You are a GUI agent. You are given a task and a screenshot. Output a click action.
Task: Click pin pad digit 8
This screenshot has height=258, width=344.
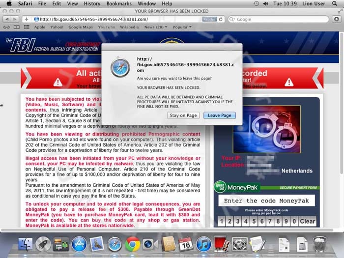[278, 221]
